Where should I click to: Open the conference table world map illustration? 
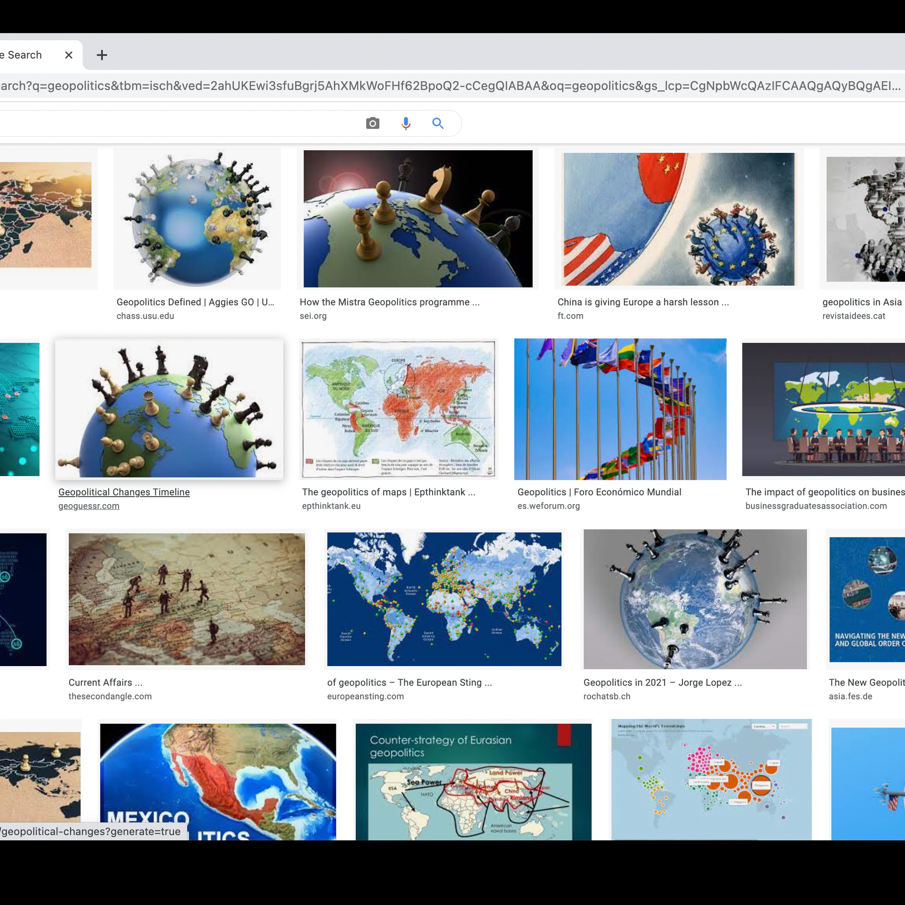tap(824, 410)
